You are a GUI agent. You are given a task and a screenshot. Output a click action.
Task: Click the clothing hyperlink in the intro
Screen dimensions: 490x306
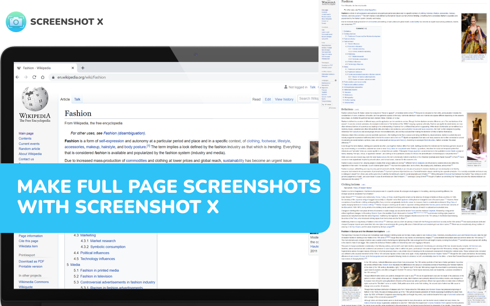pos(253,141)
